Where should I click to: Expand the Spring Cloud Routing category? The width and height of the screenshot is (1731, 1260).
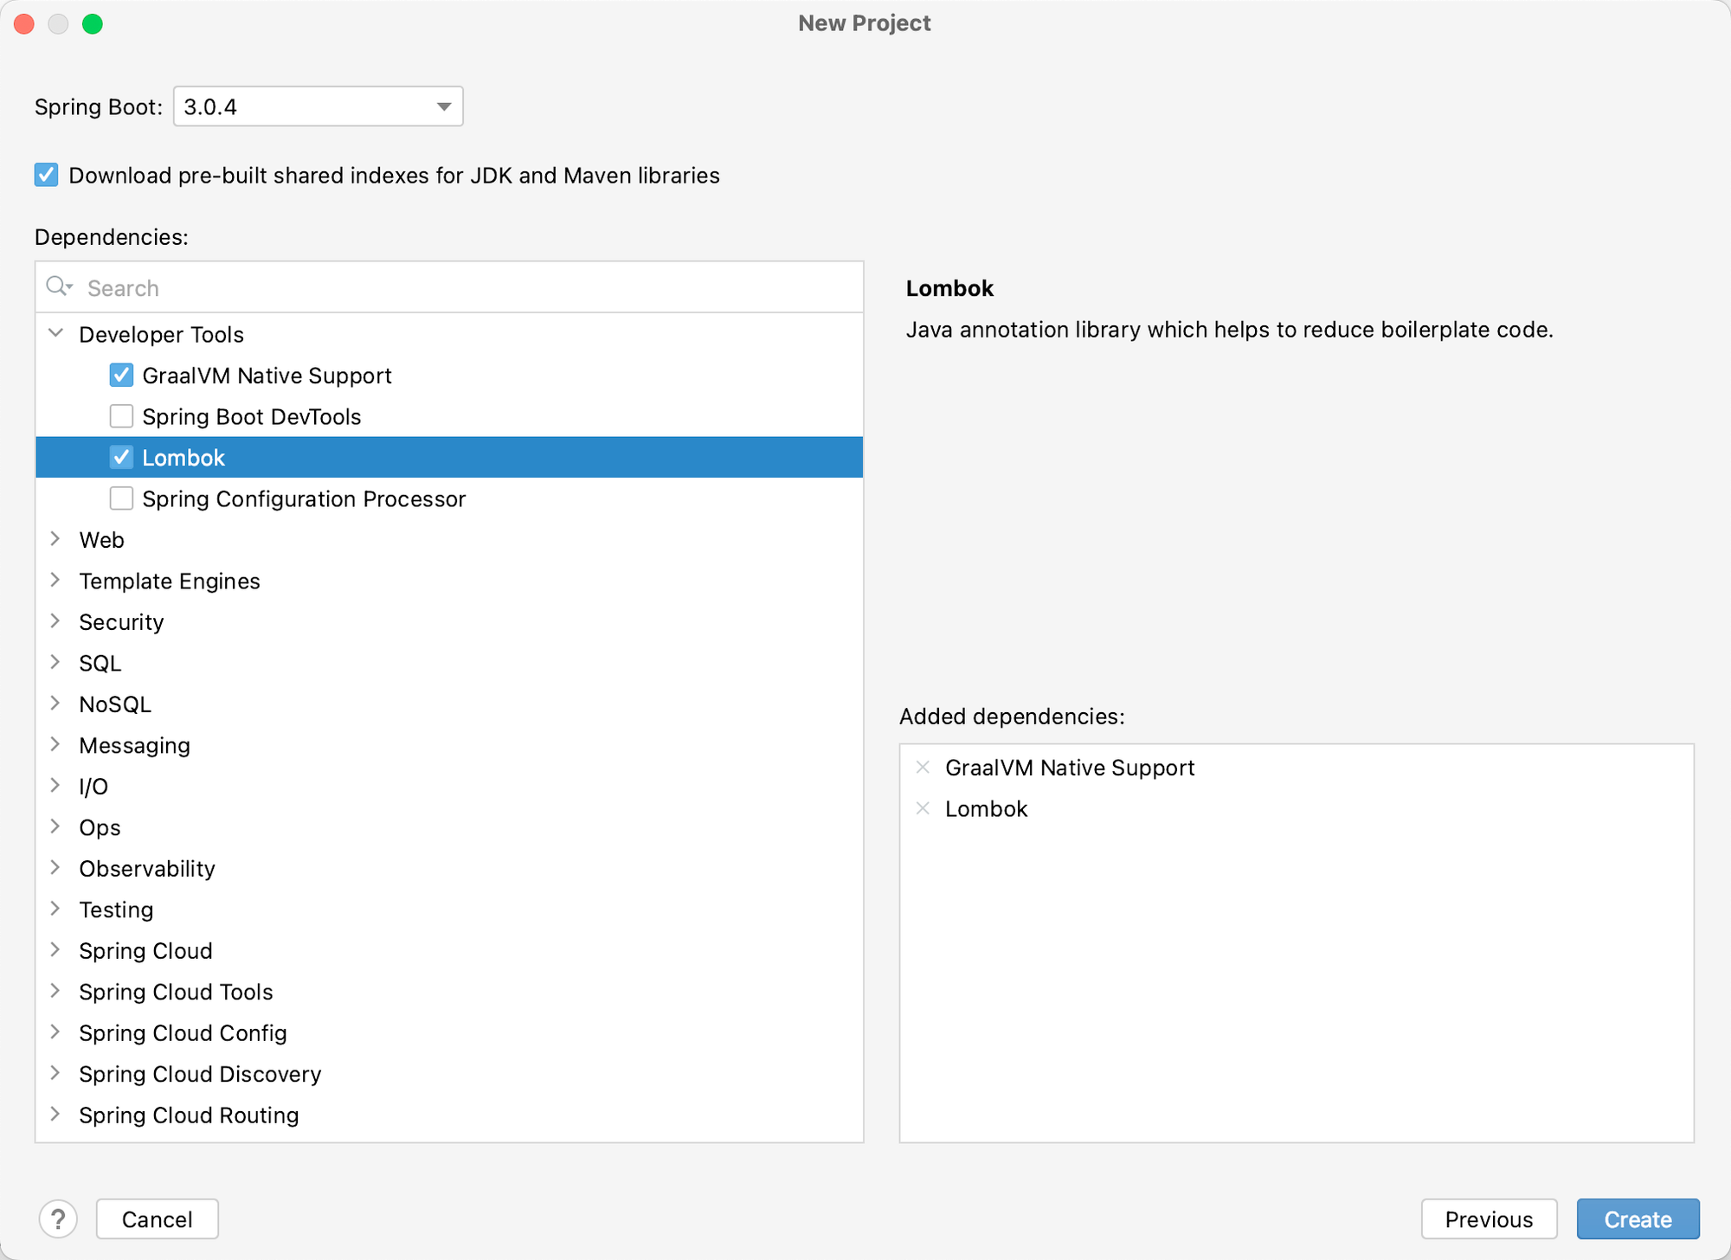pos(56,1114)
